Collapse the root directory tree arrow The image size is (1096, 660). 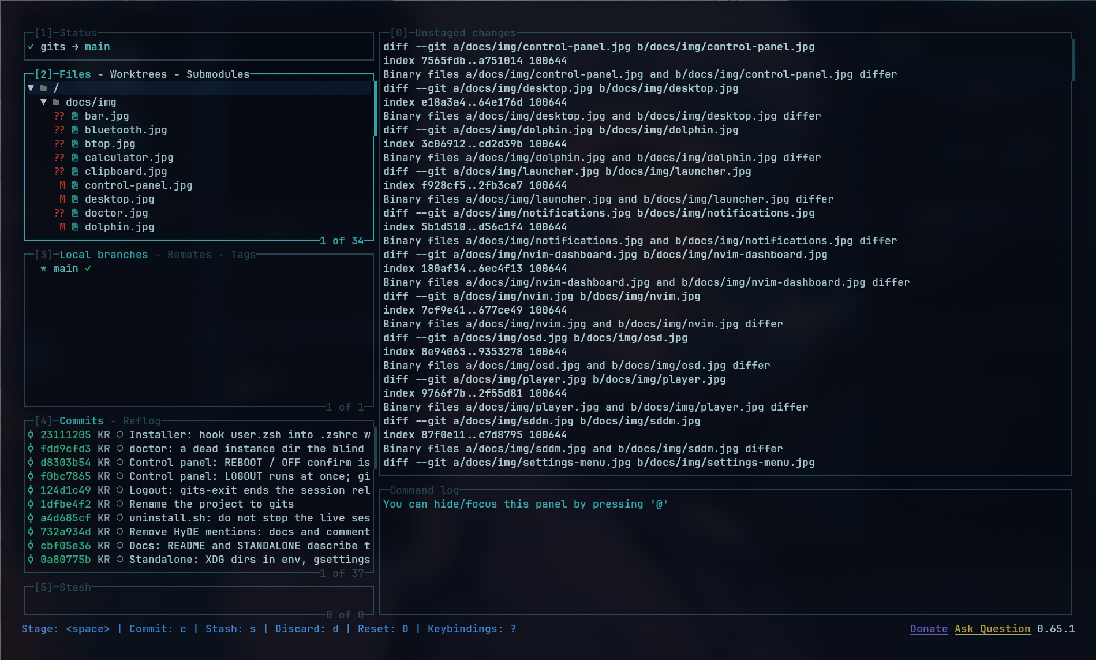click(x=31, y=88)
